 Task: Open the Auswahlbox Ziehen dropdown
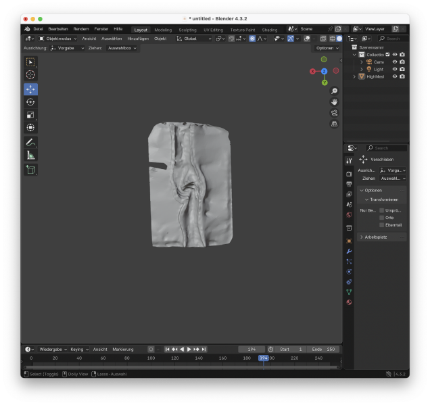point(122,48)
